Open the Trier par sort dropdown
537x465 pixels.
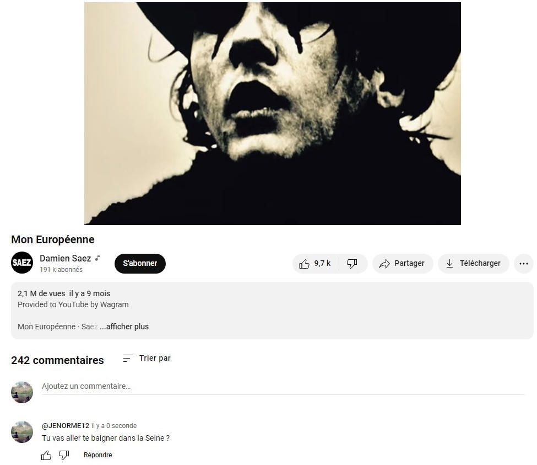(147, 359)
